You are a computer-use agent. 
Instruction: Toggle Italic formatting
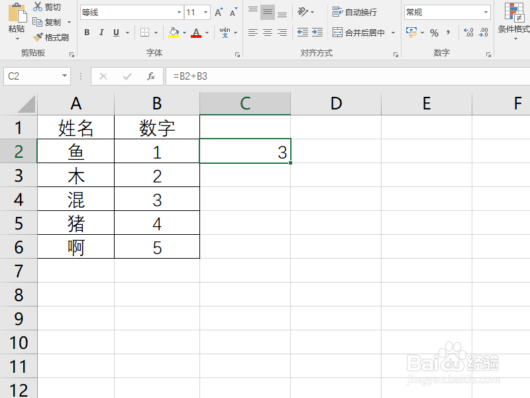(x=101, y=33)
